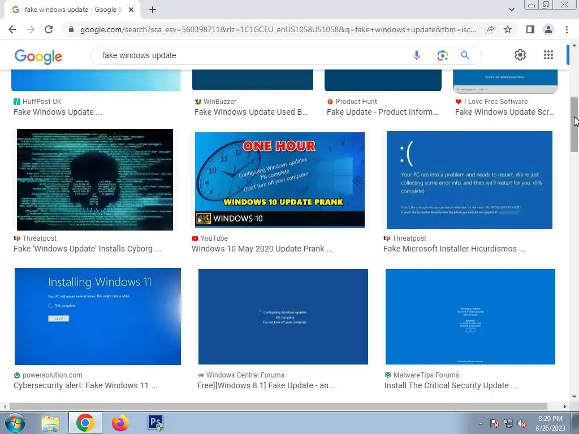Open 'Cybersecurity alert: Fake Windows 11' link
The height and width of the screenshot is (434, 579).
point(85,385)
